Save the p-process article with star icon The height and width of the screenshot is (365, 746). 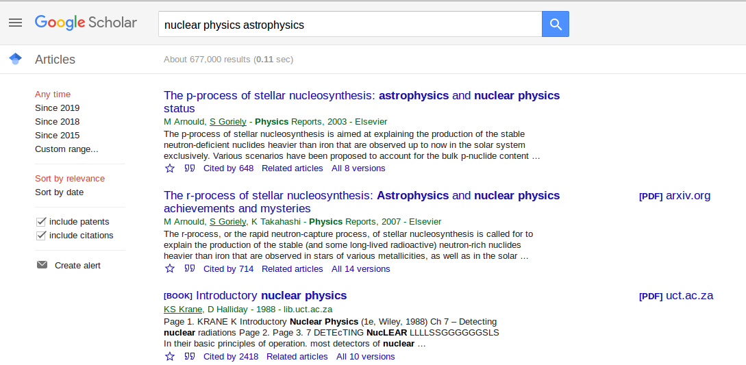[x=170, y=168]
